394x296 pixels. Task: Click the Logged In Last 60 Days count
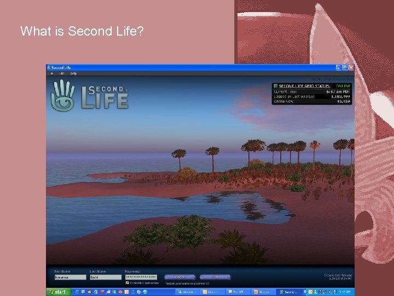[x=340, y=96]
